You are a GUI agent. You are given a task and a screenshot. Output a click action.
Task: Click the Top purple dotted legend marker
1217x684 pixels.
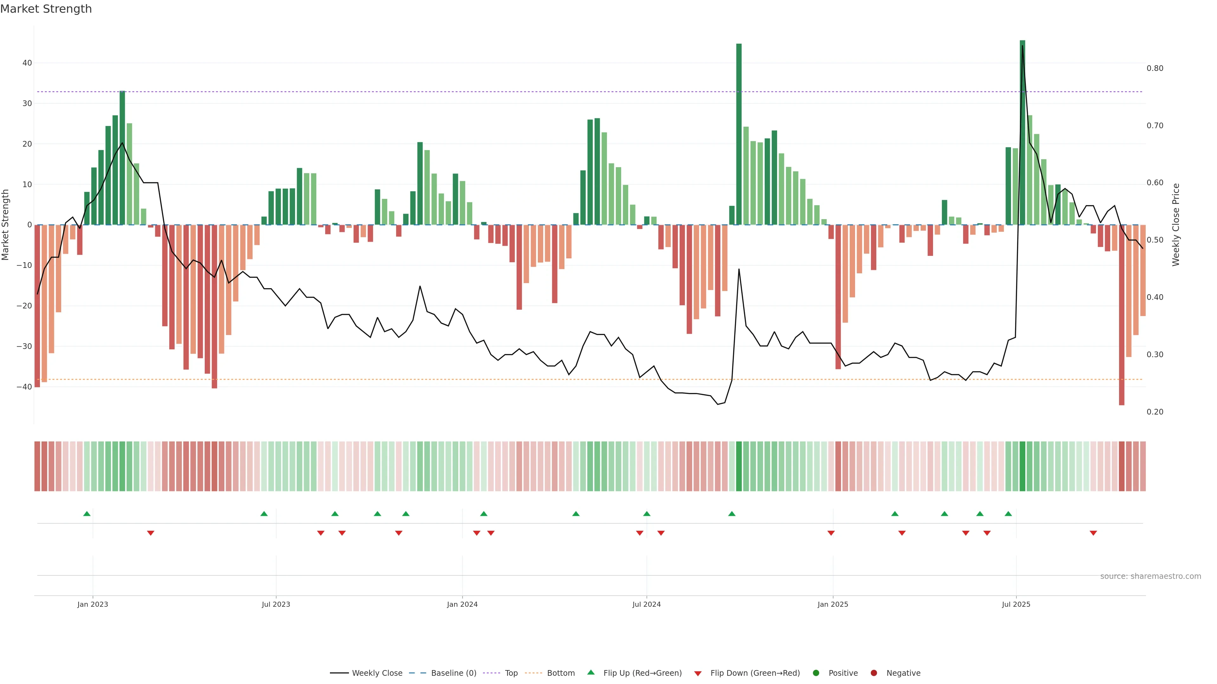pyautogui.click(x=491, y=673)
